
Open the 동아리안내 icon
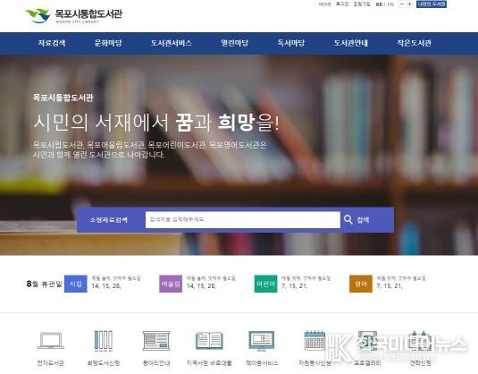156,340
